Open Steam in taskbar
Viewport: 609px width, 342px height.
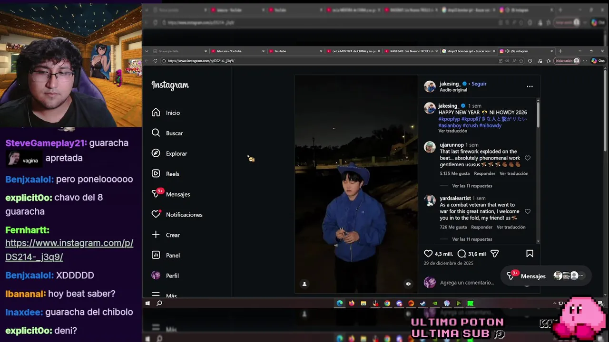[x=423, y=303]
